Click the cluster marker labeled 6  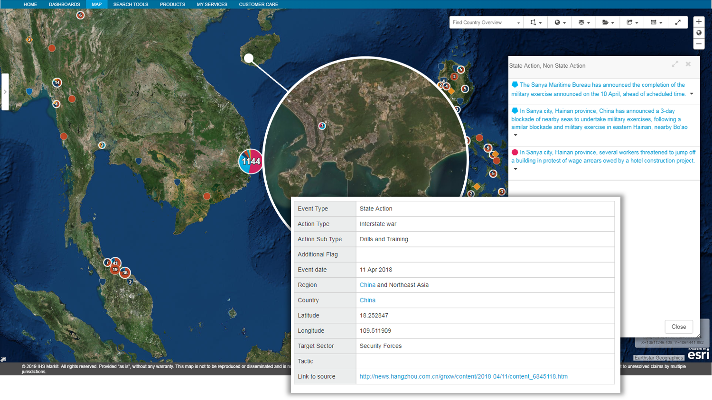(x=80, y=15)
